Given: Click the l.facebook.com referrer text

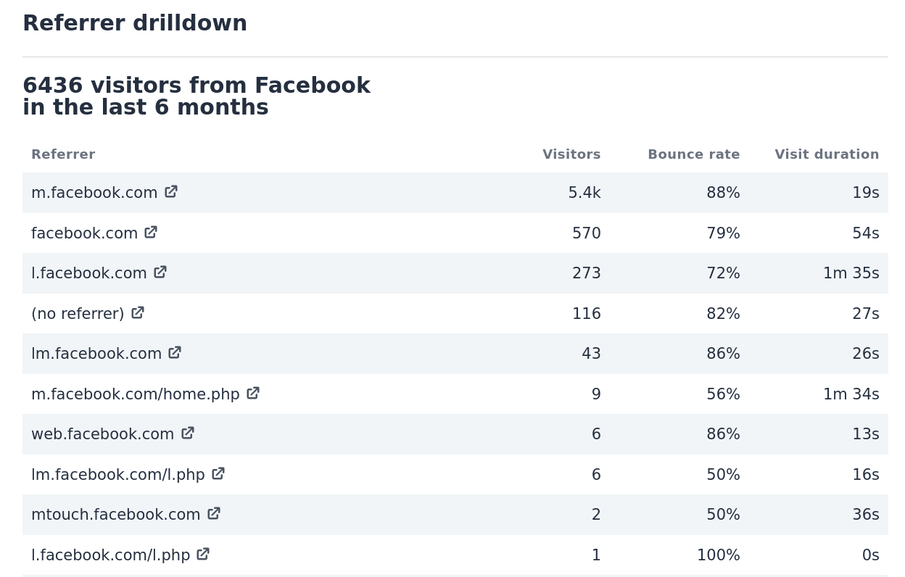Looking at the screenshot, I should tap(88, 273).
